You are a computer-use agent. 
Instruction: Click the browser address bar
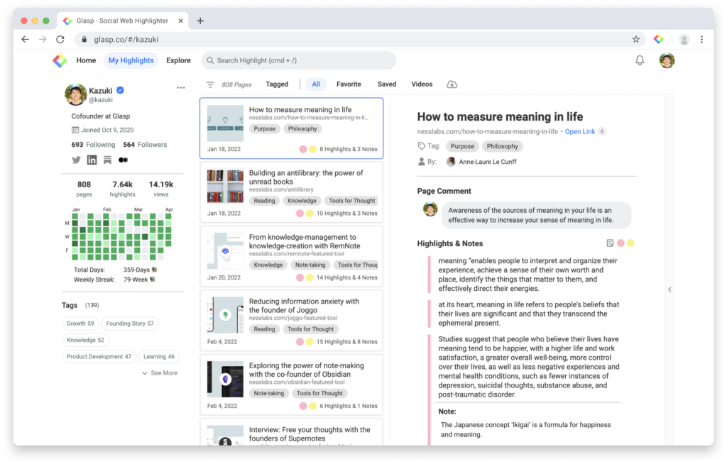(359, 40)
